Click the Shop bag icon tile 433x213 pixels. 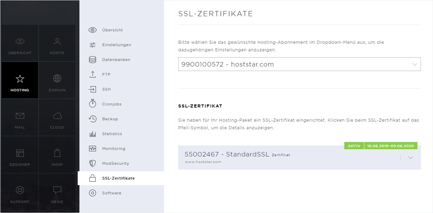[x=57, y=155]
